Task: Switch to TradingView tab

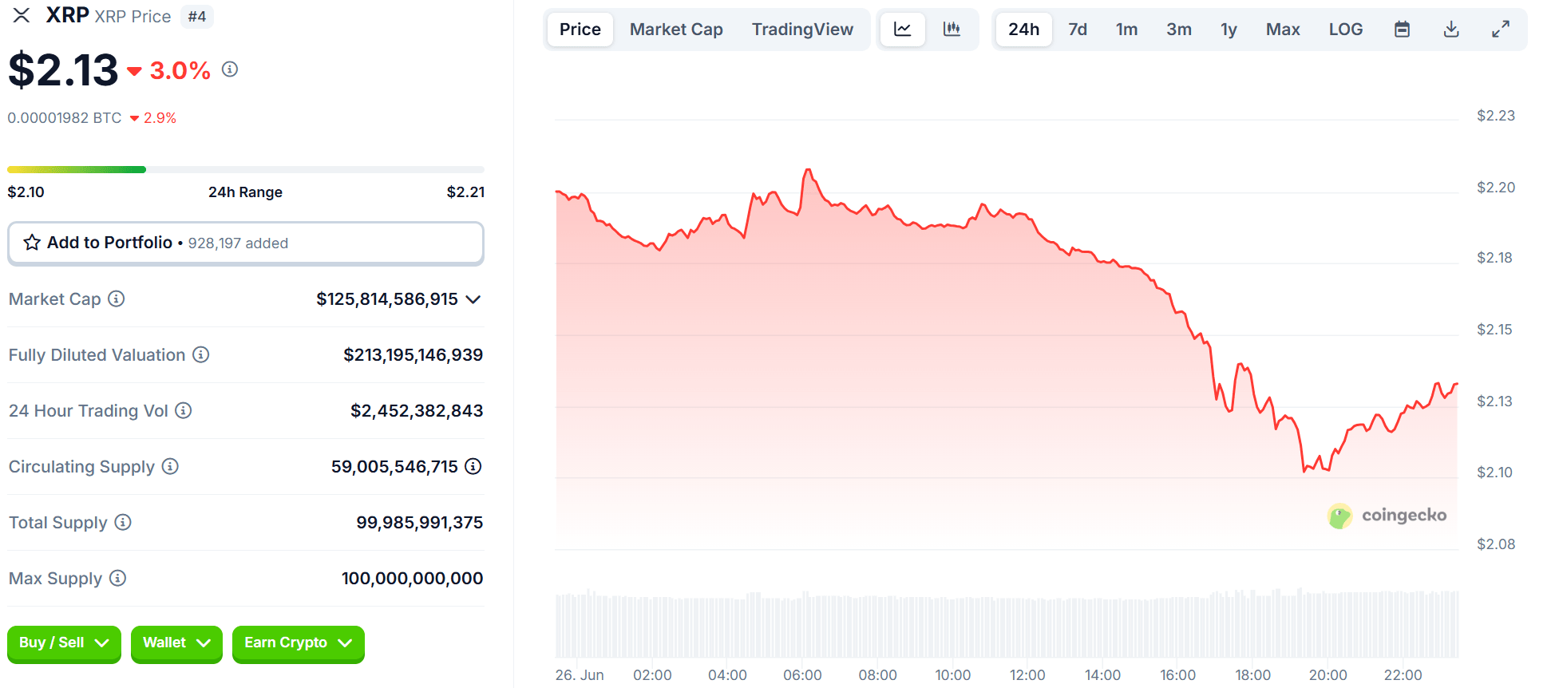Action: point(802,30)
